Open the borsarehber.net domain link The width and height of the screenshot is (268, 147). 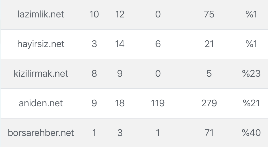pyautogui.click(x=41, y=133)
